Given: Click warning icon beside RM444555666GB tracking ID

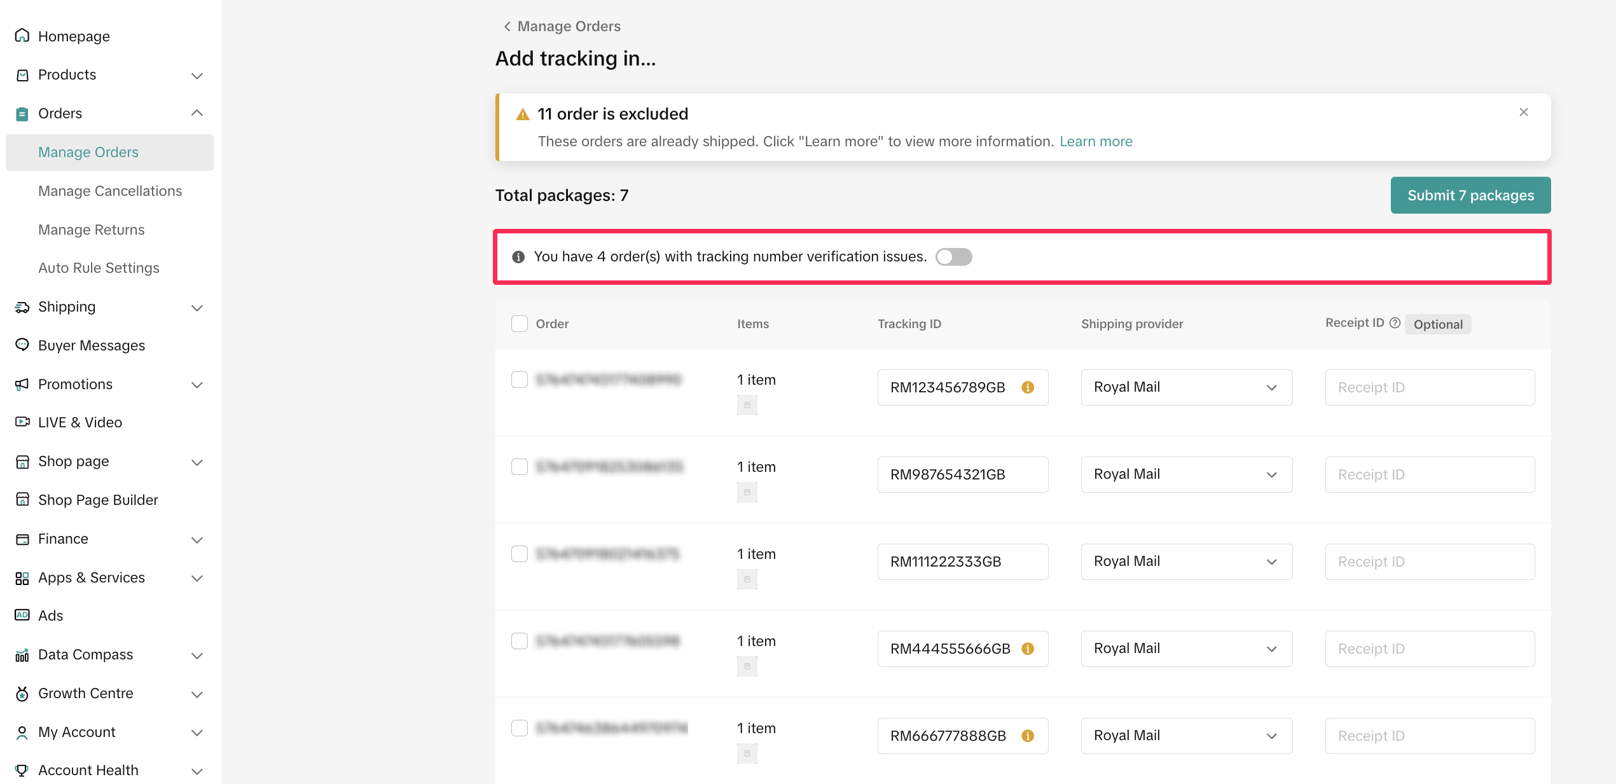Looking at the screenshot, I should click(1028, 649).
